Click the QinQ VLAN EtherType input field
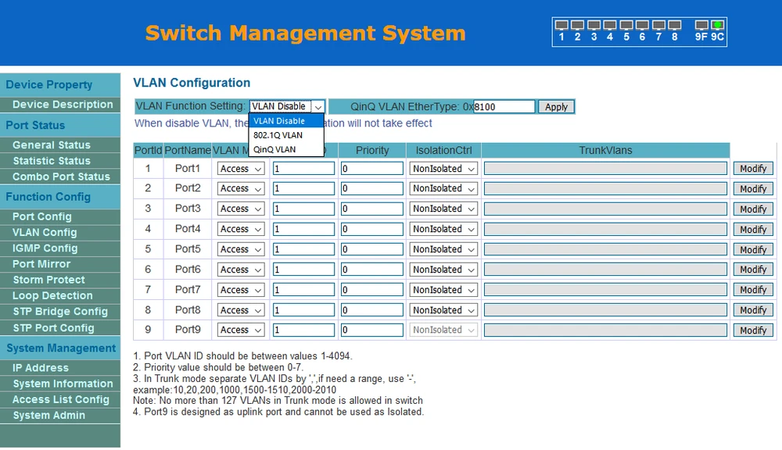Image resolution: width=782 pixels, height=450 pixels. pos(504,107)
